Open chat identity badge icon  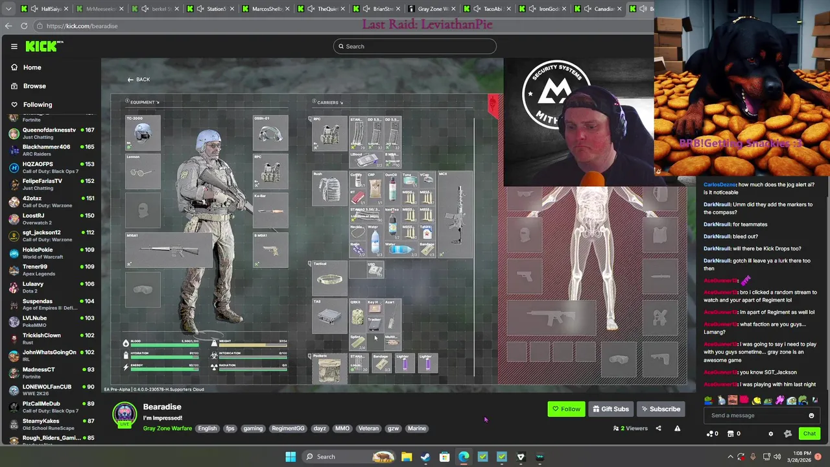(x=788, y=434)
